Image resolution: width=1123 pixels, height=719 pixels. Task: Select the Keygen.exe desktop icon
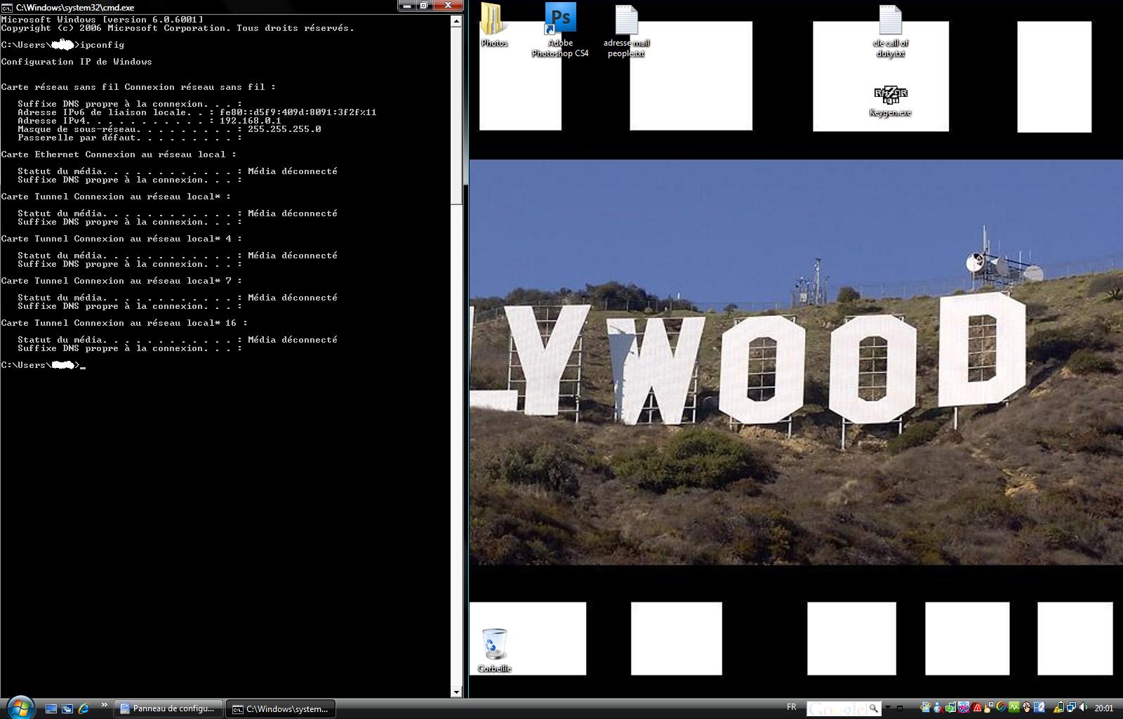[x=890, y=95]
